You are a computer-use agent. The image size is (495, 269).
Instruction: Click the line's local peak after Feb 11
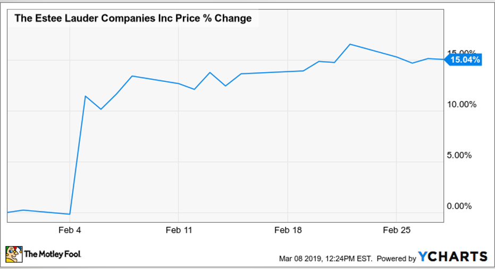210,72
